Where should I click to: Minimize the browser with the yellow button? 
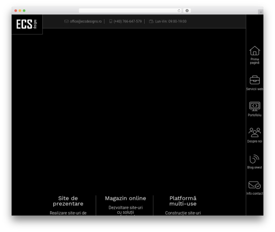tap(20, 10)
